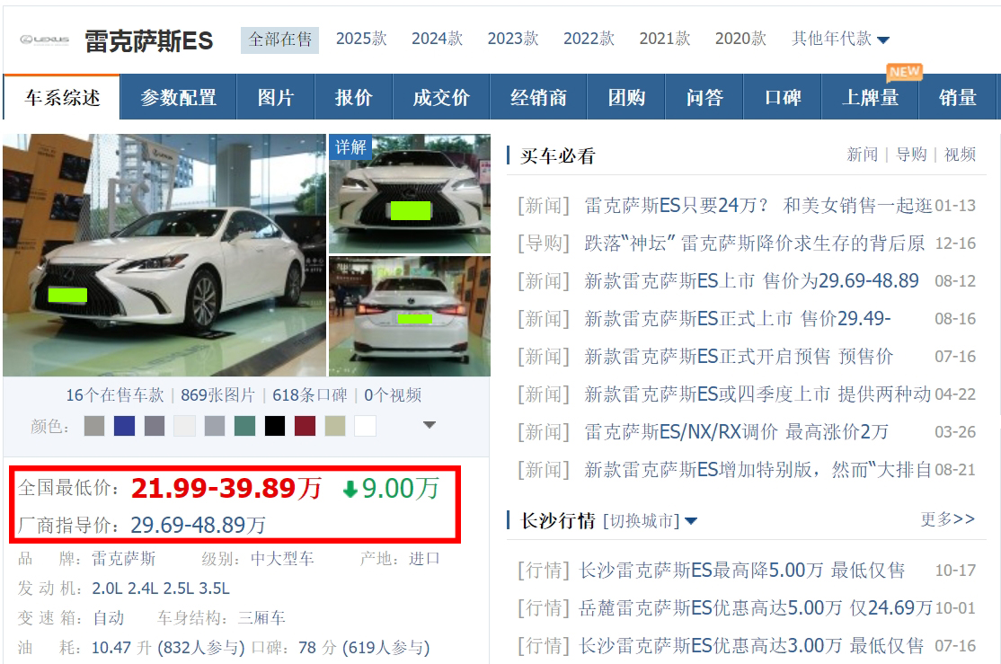This screenshot has height=664, width=1001.
Task: Click 中大型车 class link
Action: [282, 559]
